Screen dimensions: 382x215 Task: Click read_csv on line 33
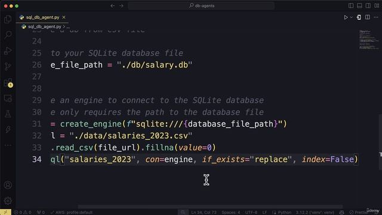coord(74,148)
